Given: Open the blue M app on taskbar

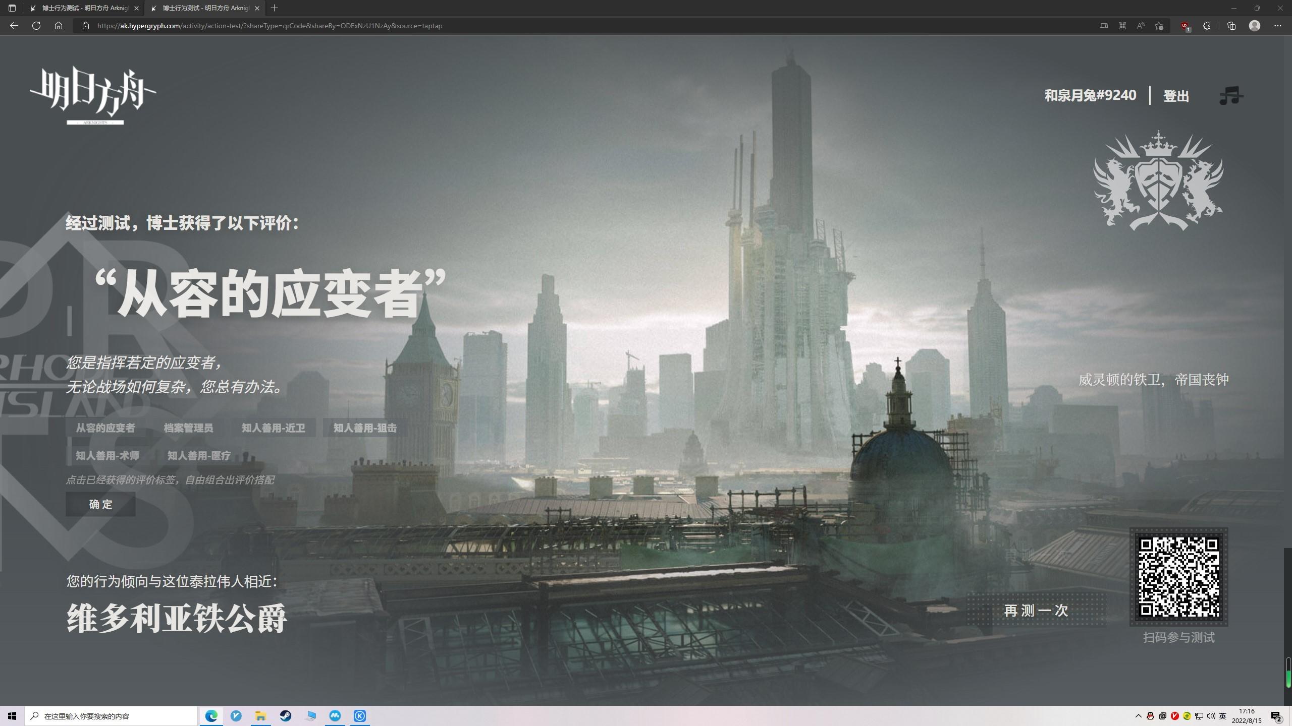Looking at the screenshot, I should 335,716.
